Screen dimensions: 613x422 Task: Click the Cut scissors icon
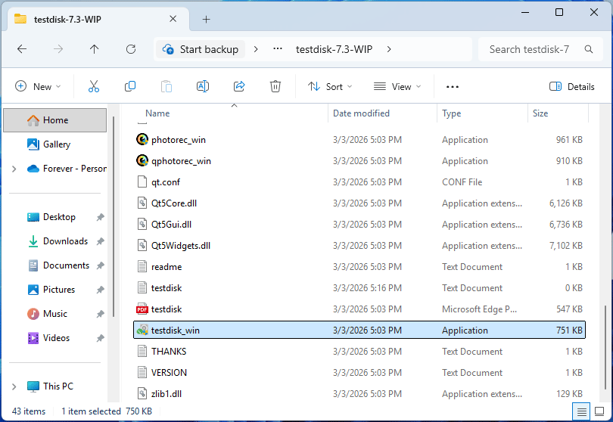pyautogui.click(x=93, y=86)
